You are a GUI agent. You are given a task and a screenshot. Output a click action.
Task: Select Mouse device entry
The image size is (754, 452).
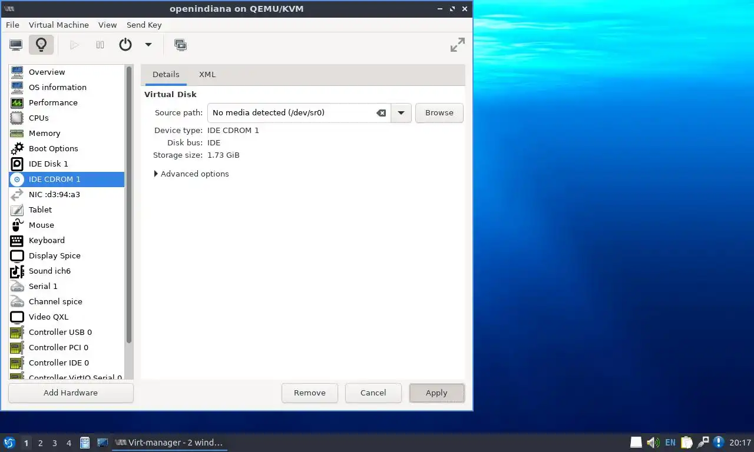(x=67, y=225)
